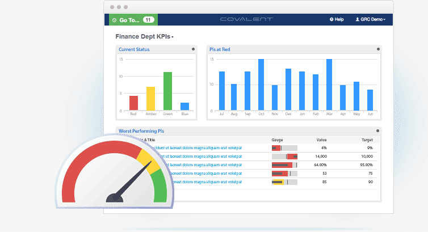Open the Help question mark icon
428x232 pixels.
(332, 19)
